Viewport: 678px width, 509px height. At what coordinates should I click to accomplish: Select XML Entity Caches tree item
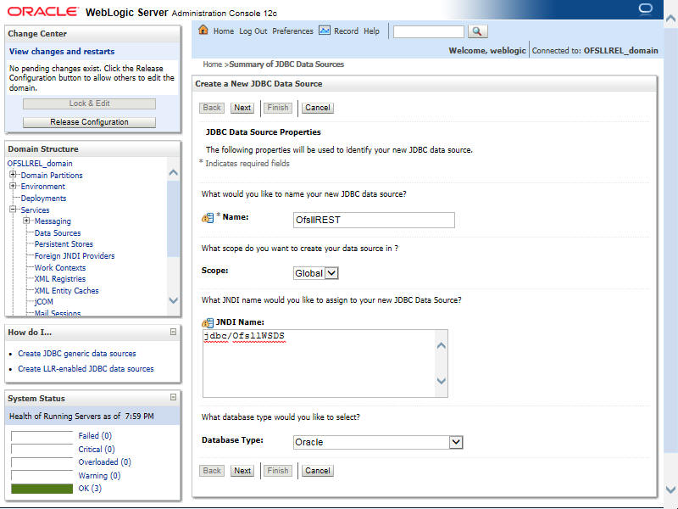[x=67, y=290]
